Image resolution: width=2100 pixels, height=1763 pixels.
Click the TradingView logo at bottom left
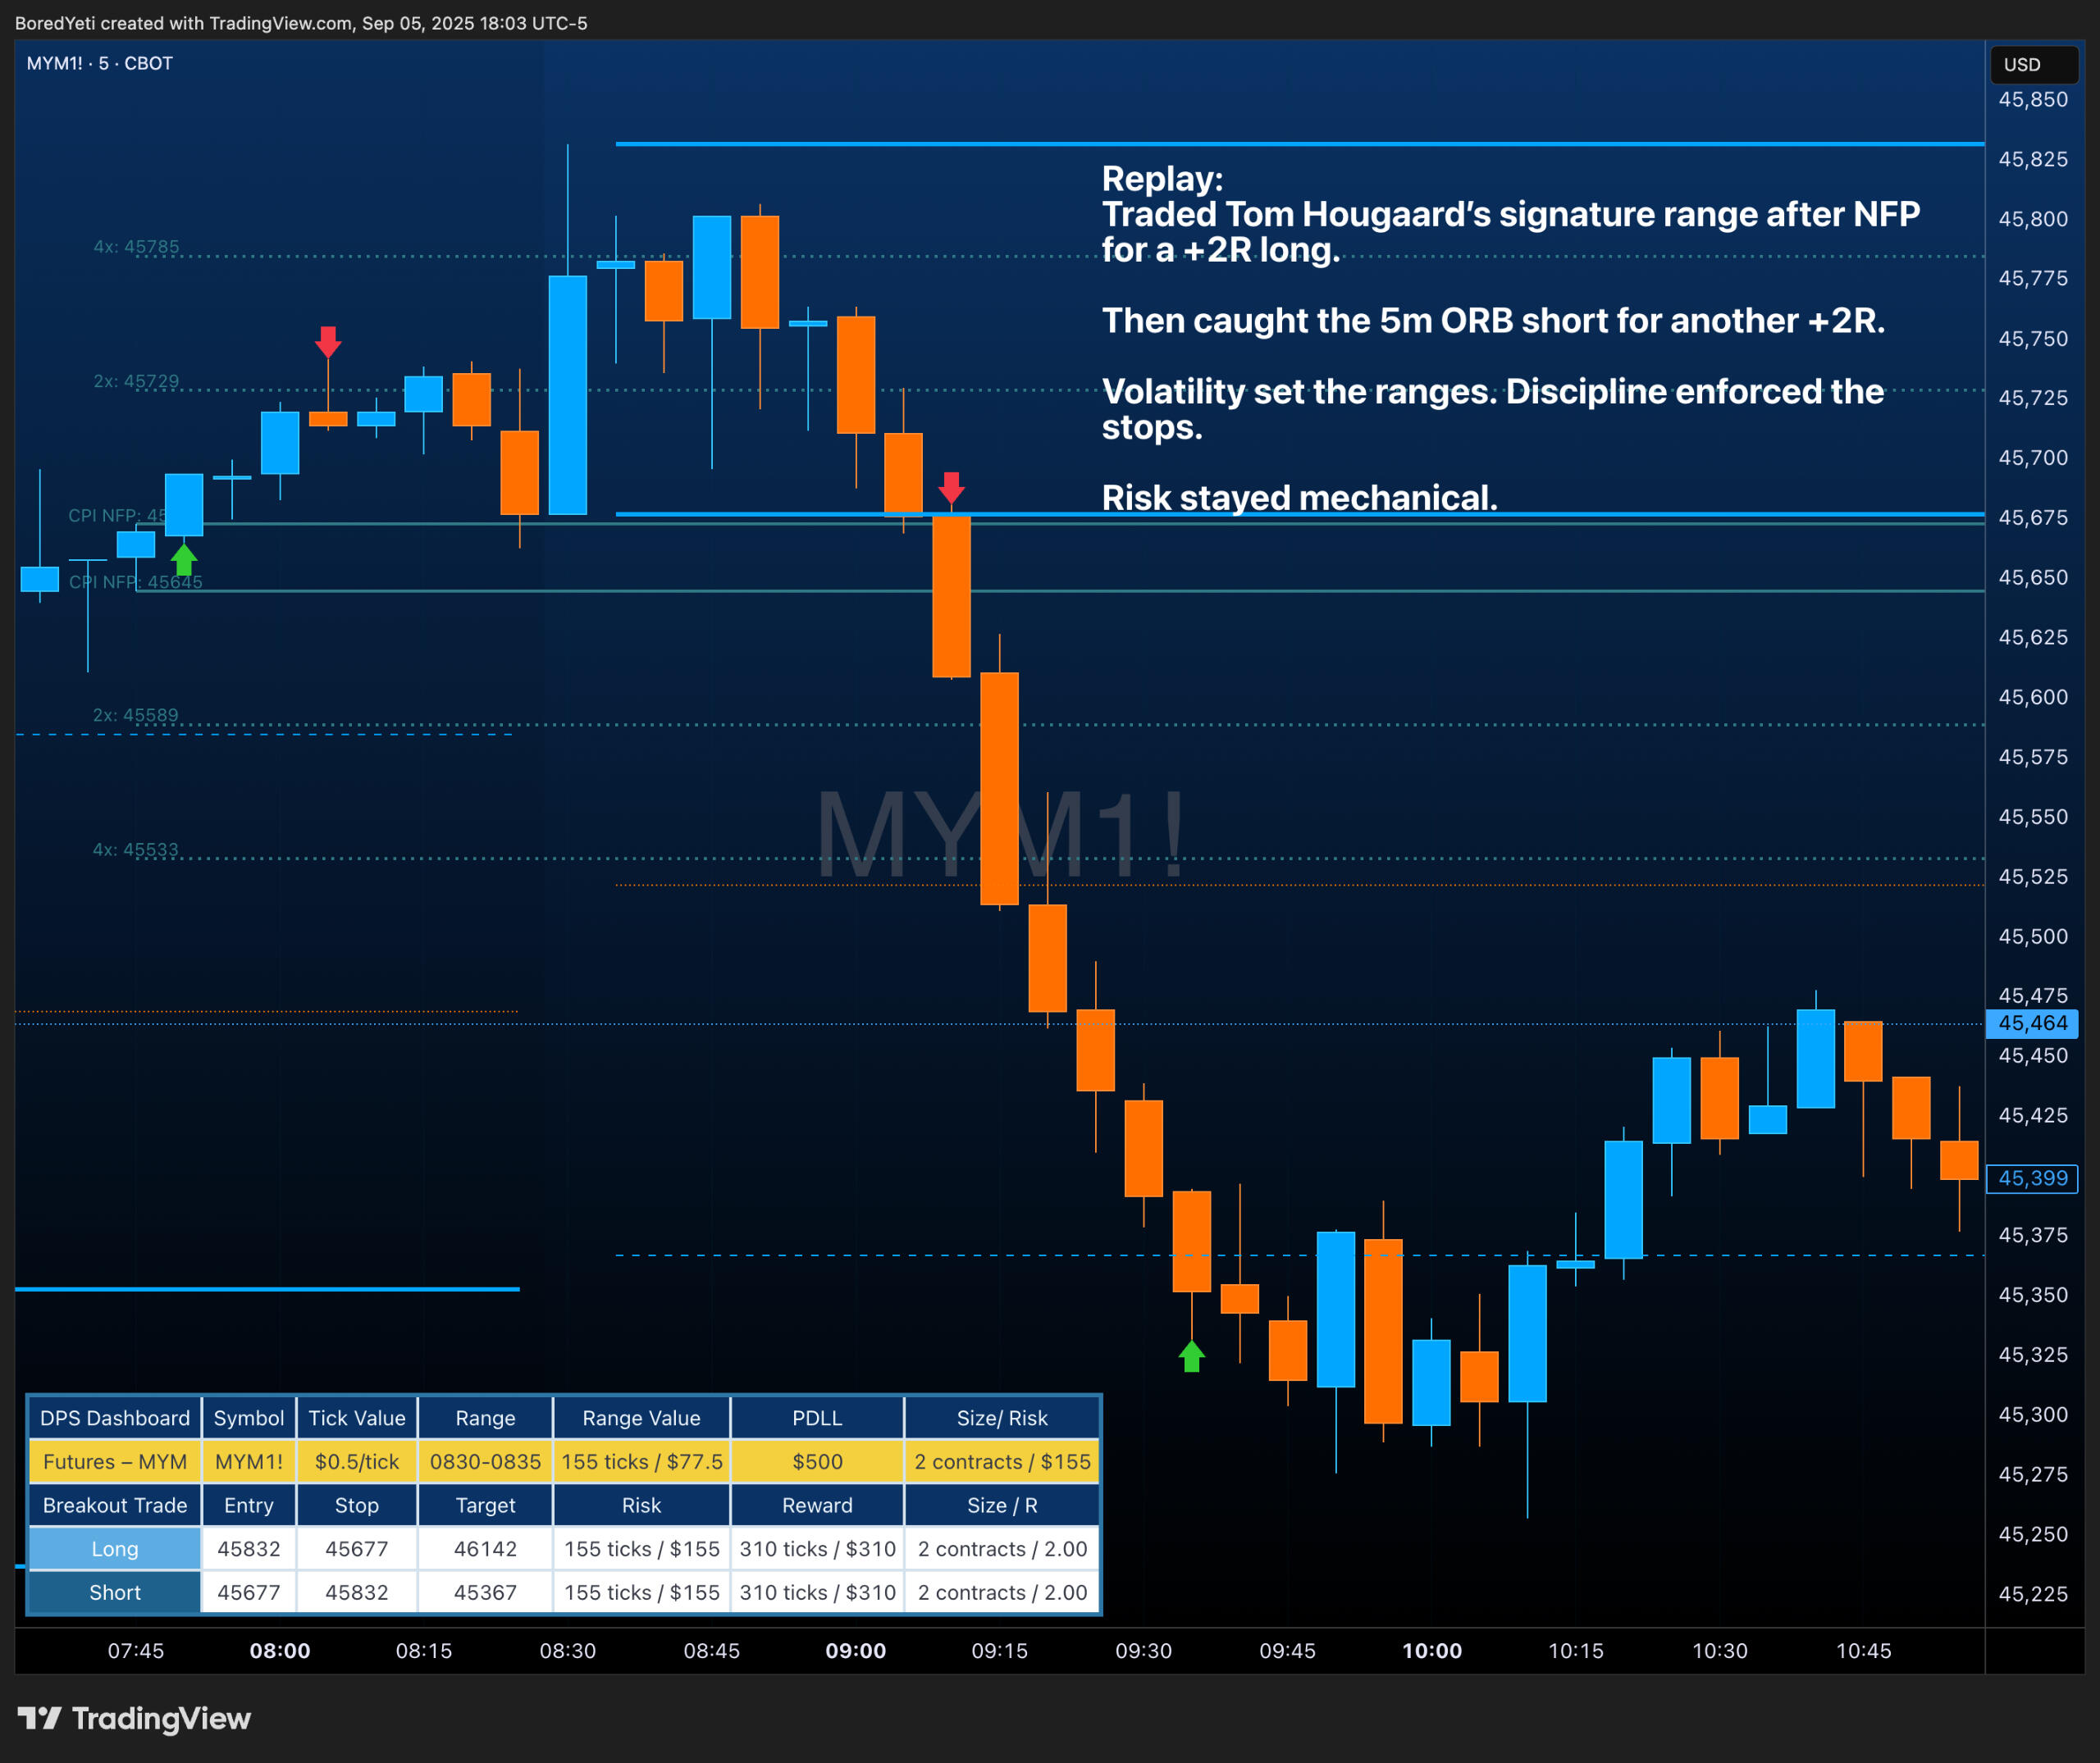point(134,1718)
